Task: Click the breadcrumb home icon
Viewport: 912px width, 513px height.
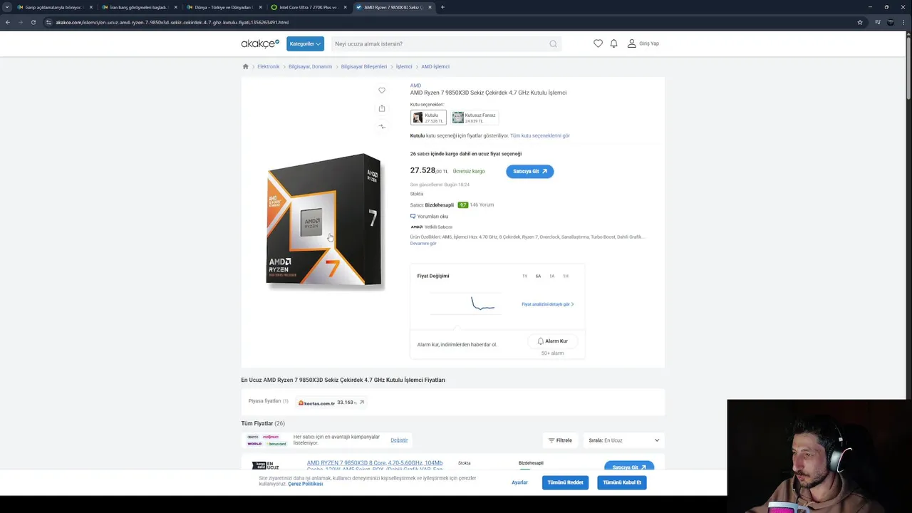Action: pyautogui.click(x=245, y=66)
